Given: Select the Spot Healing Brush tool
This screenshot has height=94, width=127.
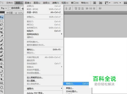Looking at the screenshot, I should [2, 41].
